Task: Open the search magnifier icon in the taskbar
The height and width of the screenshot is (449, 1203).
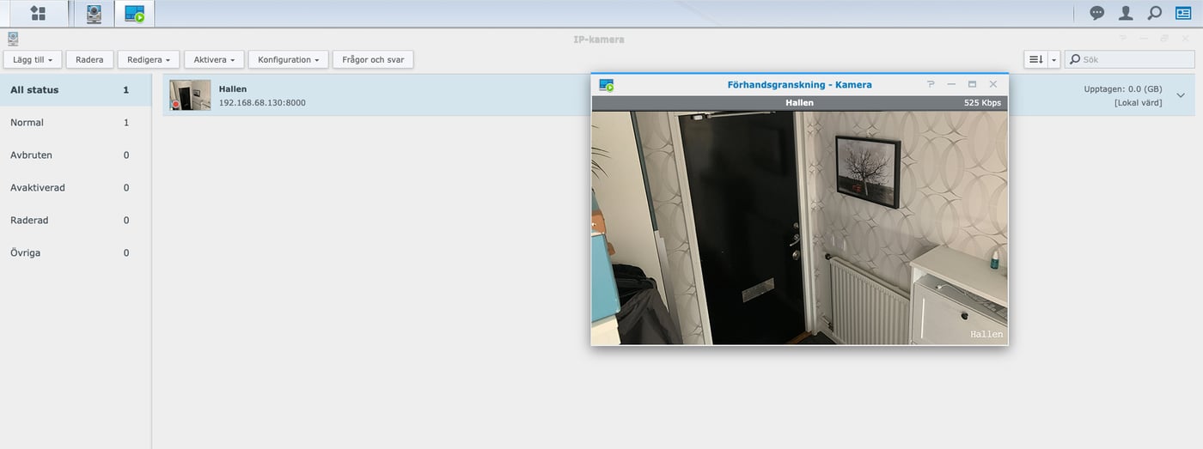Action: click(1155, 13)
